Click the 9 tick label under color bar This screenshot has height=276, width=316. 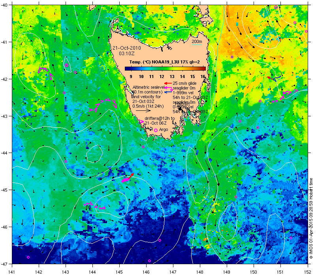[x=131, y=76]
